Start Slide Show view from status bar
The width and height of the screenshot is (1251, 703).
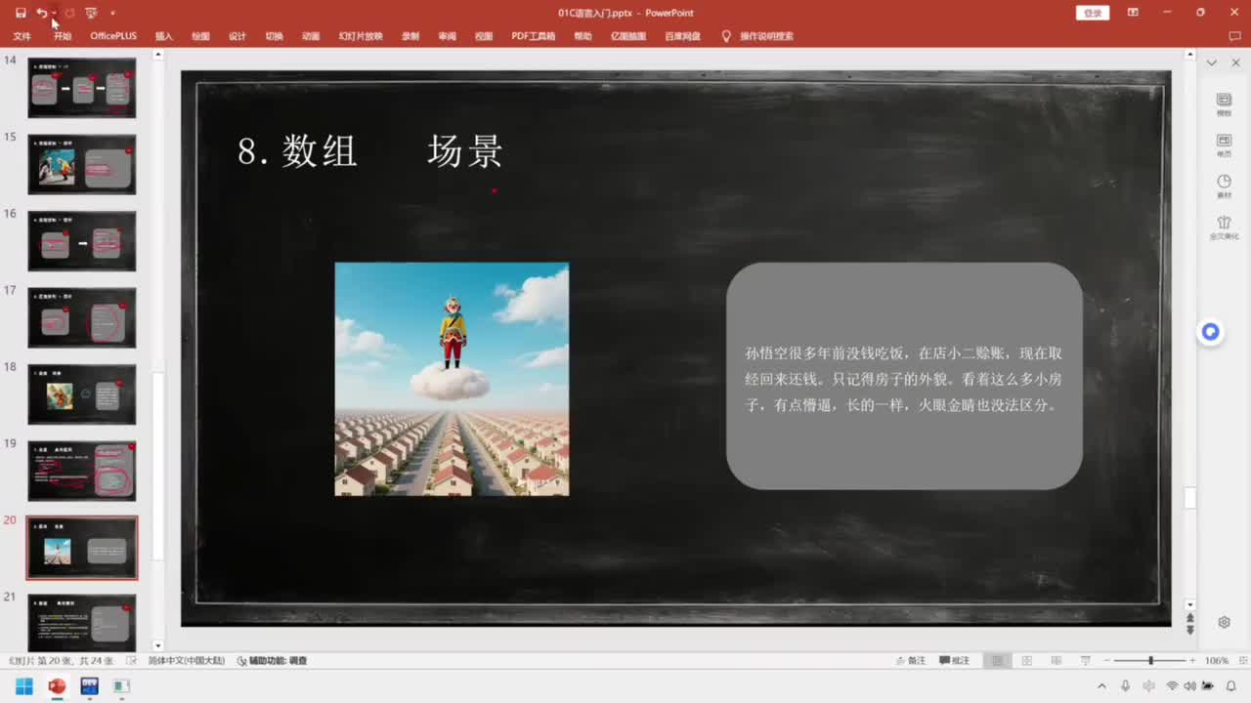pyautogui.click(x=1086, y=661)
